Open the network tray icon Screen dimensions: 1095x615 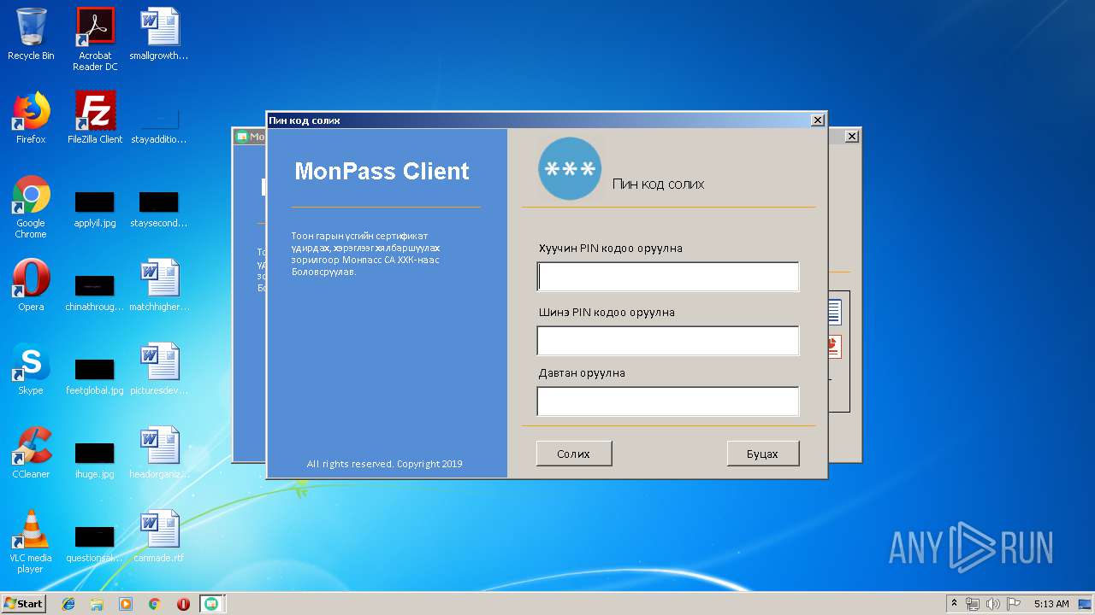[x=973, y=604]
